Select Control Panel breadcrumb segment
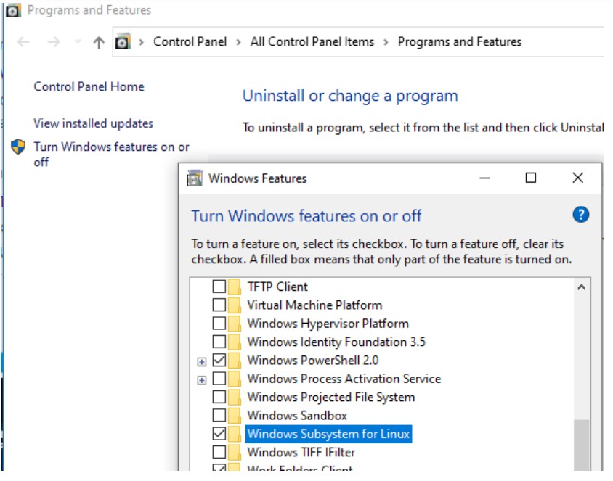613x481 pixels. click(x=190, y=42)
